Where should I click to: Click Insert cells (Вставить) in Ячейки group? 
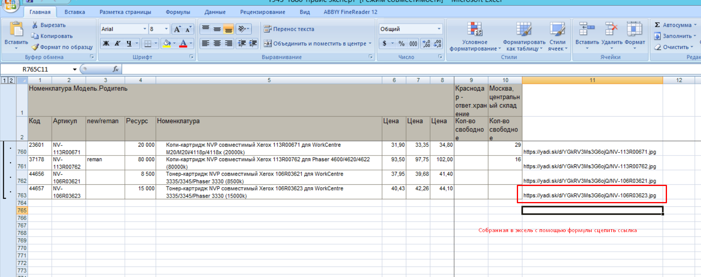(587, 36)
